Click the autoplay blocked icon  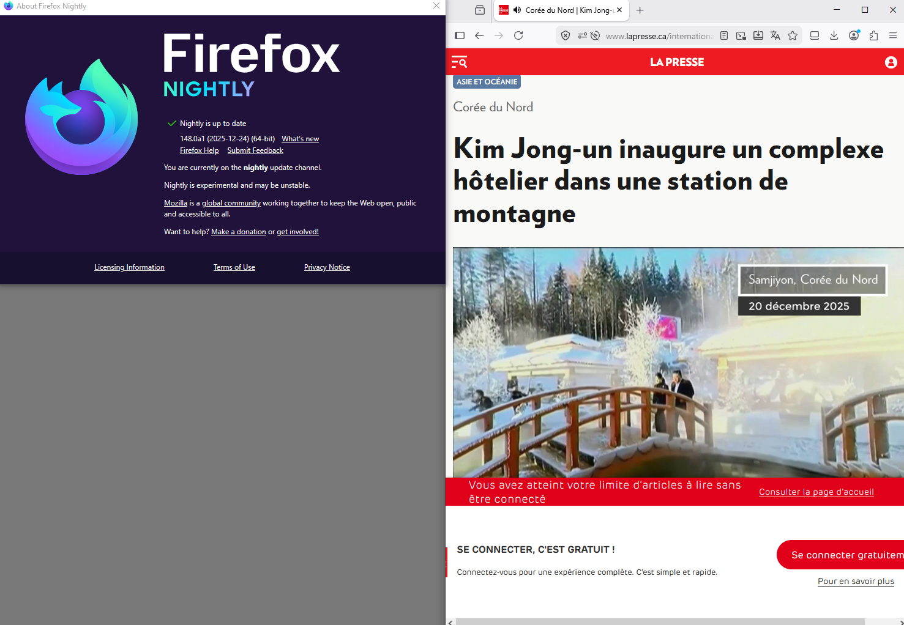tap(595, 35)
